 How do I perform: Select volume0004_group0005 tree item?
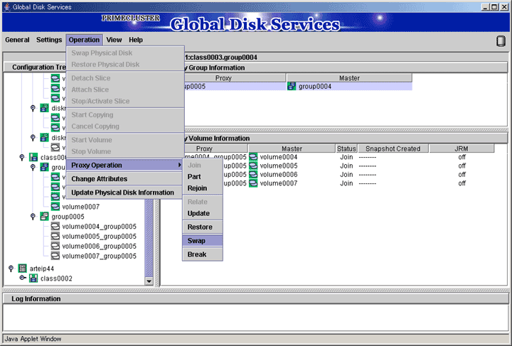coord(100,227)
